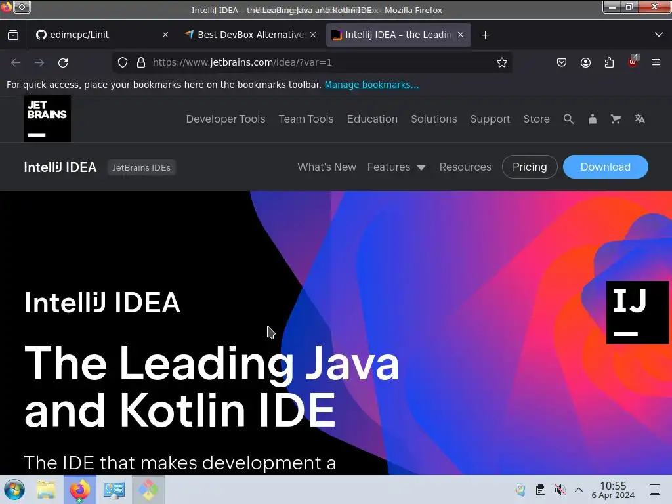Image resolution: width=672 pixels, height=504 pixels.
Task: Open Team Tools menu
Action: [306, 119]
